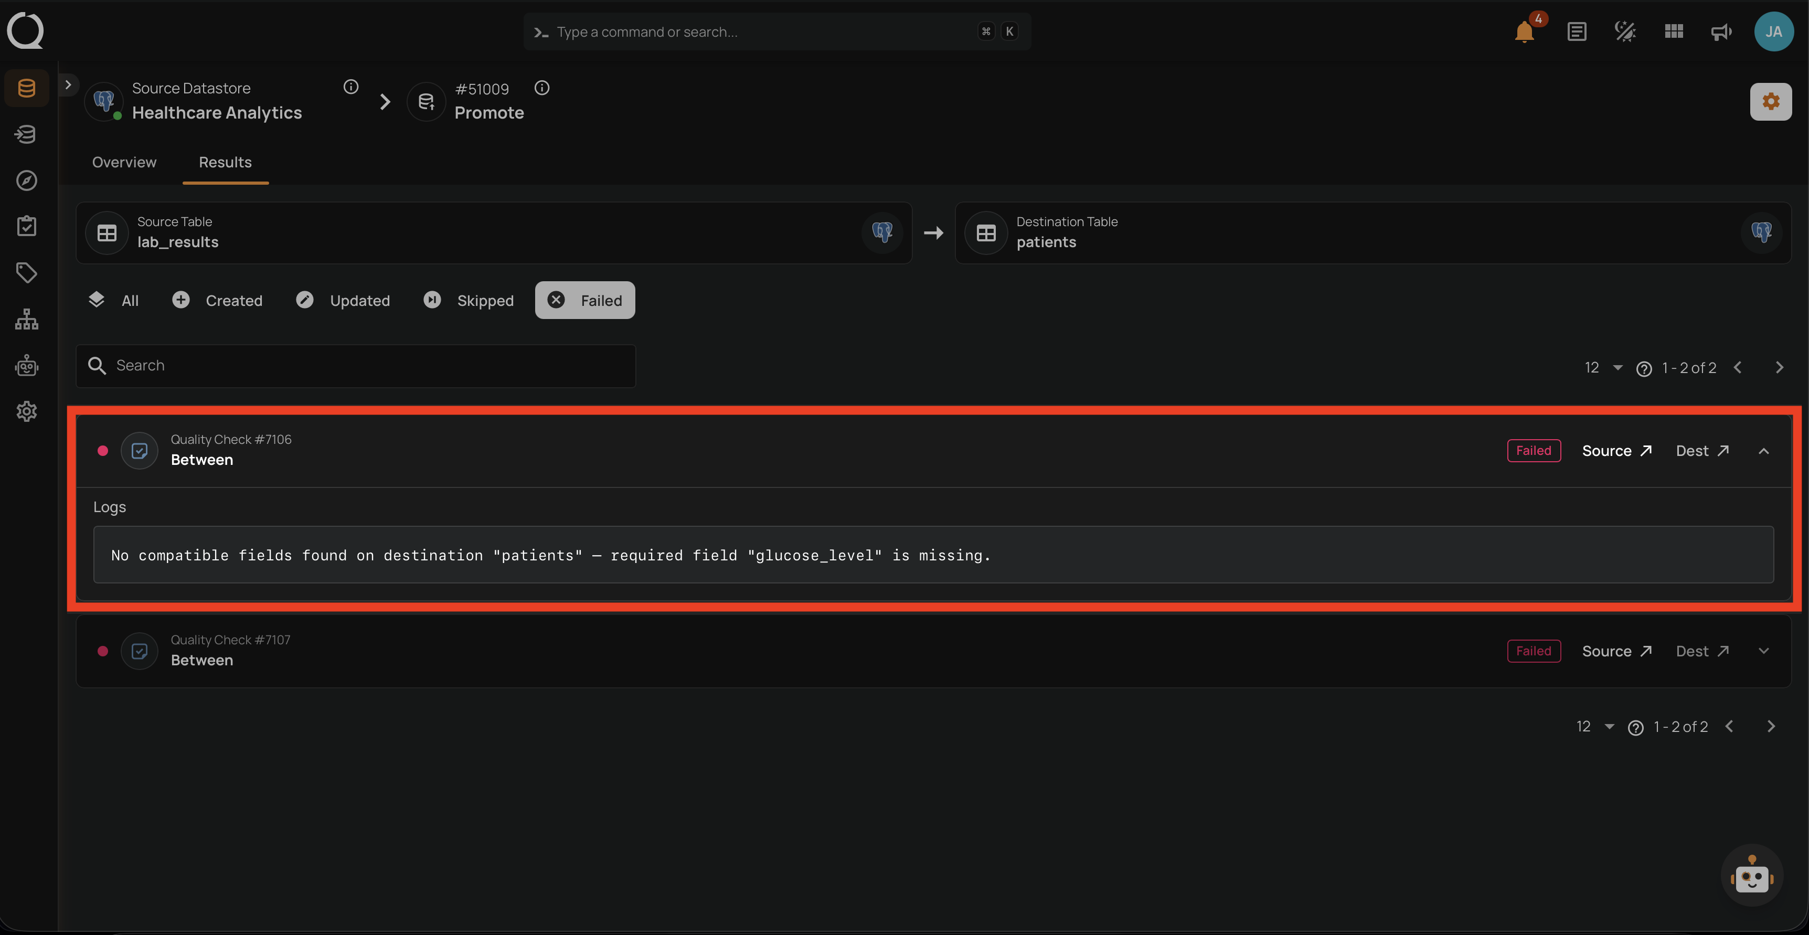Open the datastores database sidebar icon
The image size is (1809, 935).
tap(27, 88)
